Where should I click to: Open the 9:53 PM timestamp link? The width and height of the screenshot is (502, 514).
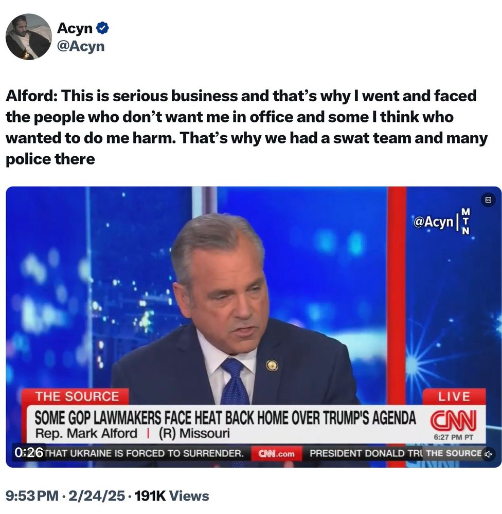point(32,496)
